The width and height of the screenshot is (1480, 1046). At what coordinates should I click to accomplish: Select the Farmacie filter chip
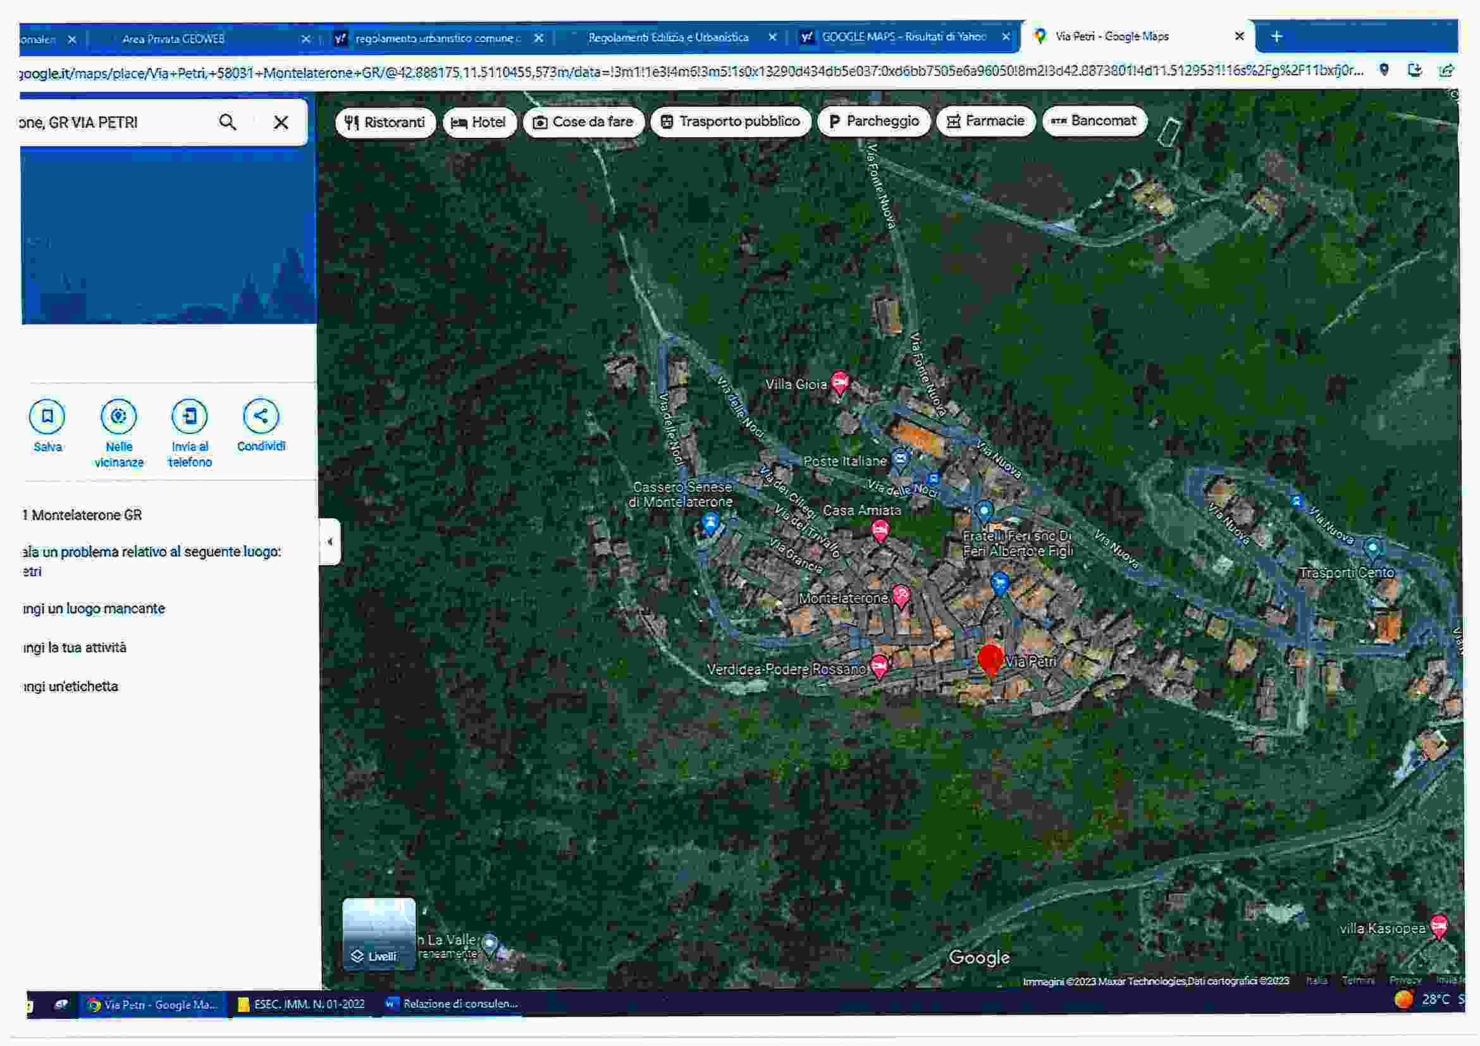(x=985, y=121)
